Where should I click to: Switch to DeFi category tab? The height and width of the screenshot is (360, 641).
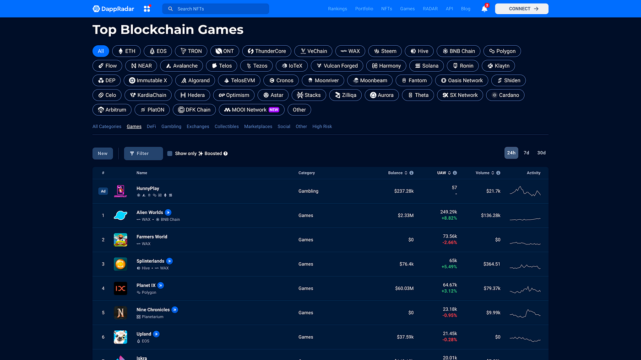152,127
